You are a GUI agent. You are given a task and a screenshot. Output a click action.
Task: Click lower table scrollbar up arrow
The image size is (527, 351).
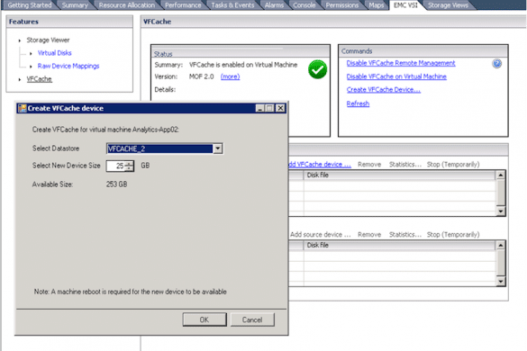501,245
